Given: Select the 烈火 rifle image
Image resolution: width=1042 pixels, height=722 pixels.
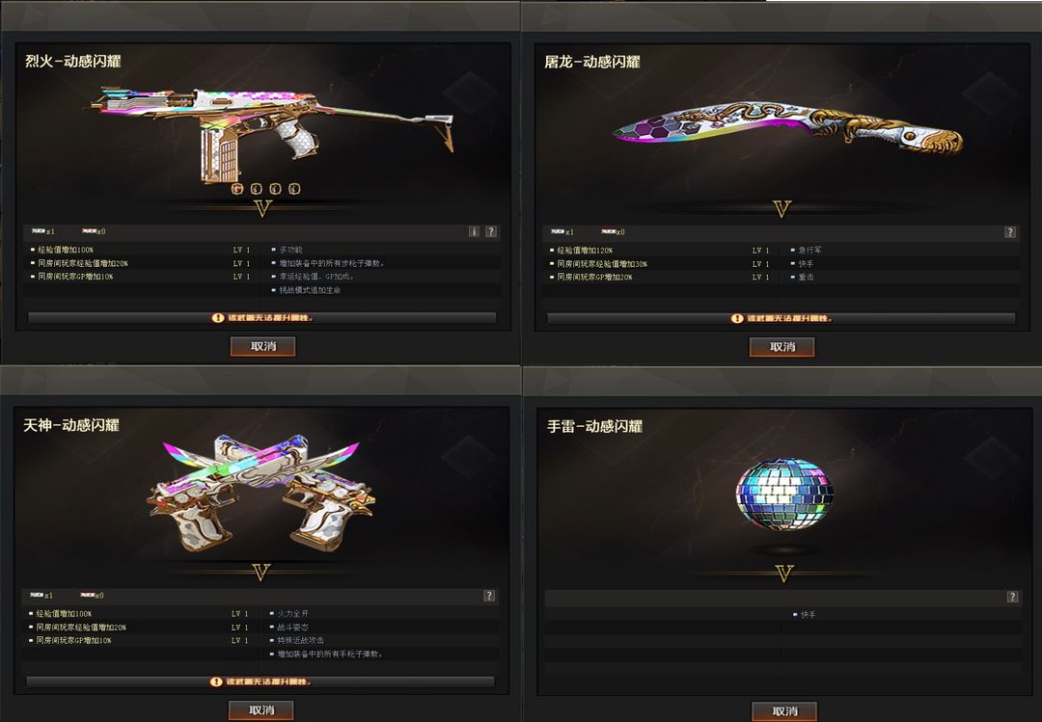Looking at the screenshot, I should coord(272,134).
